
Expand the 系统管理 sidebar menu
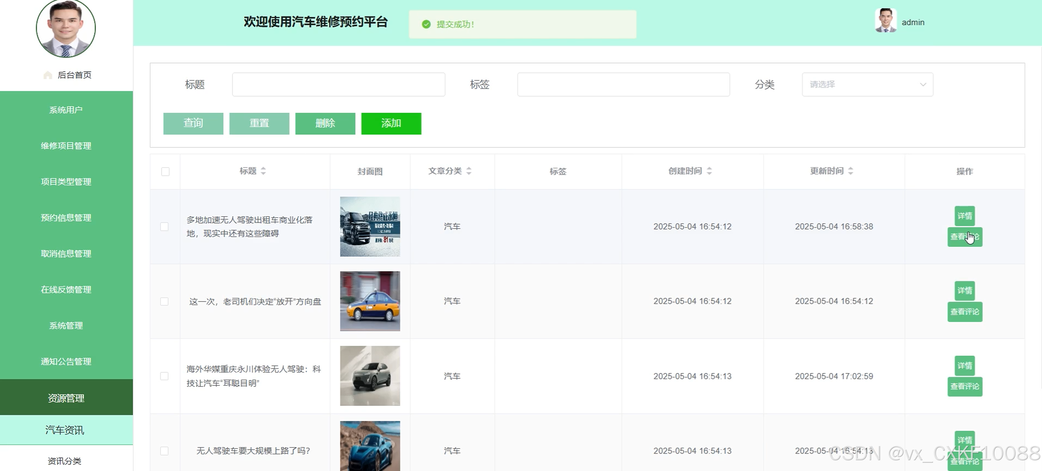coord(66,326)
